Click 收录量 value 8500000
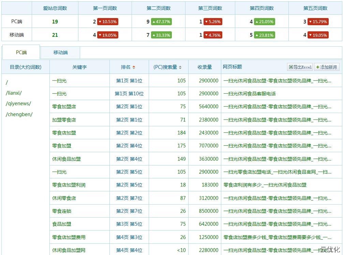Image resolution: width=343 pixels, height=255 pixels. (x=208, y=211)
